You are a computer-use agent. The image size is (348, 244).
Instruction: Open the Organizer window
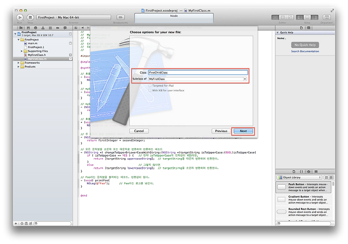click(326, 17)
